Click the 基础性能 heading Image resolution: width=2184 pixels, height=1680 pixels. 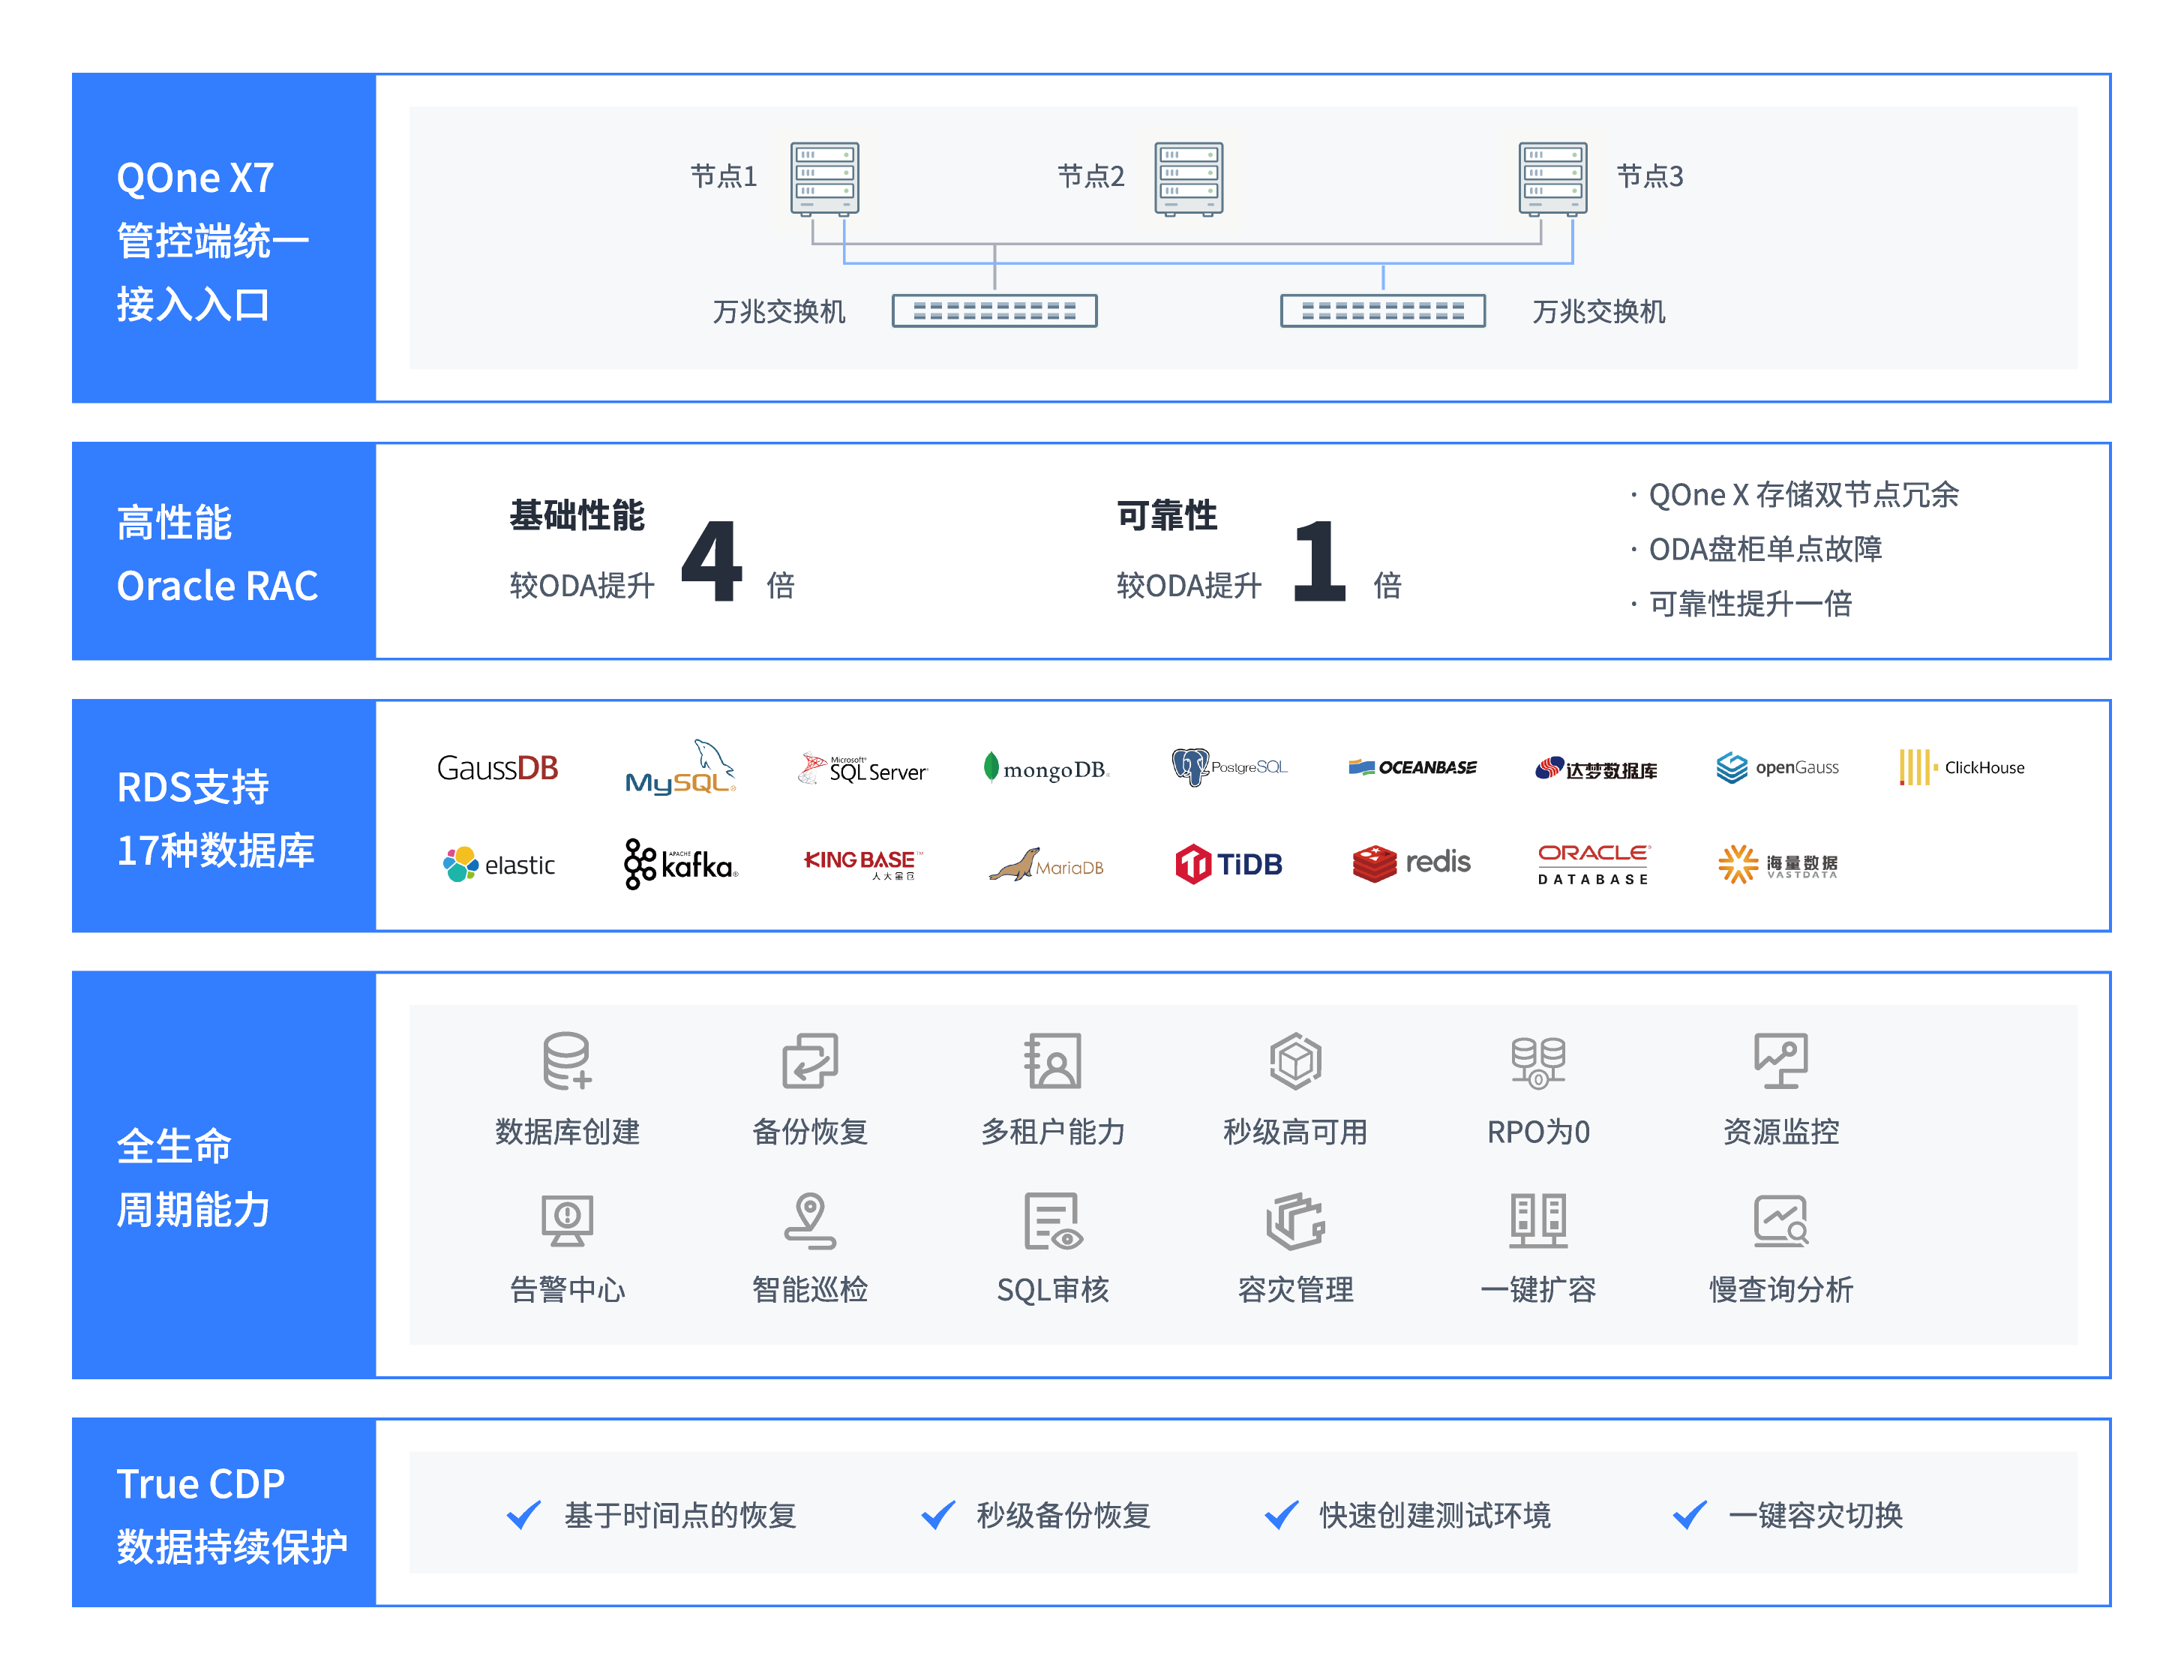coord(577,515)
